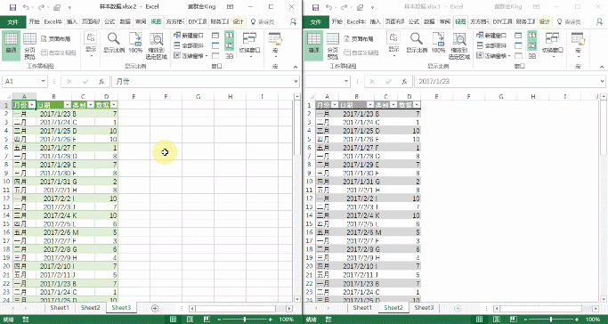The image size is (608, 324).
Task: Click zoom slider handle in xlsx:1 status bar
Action: 551,320
